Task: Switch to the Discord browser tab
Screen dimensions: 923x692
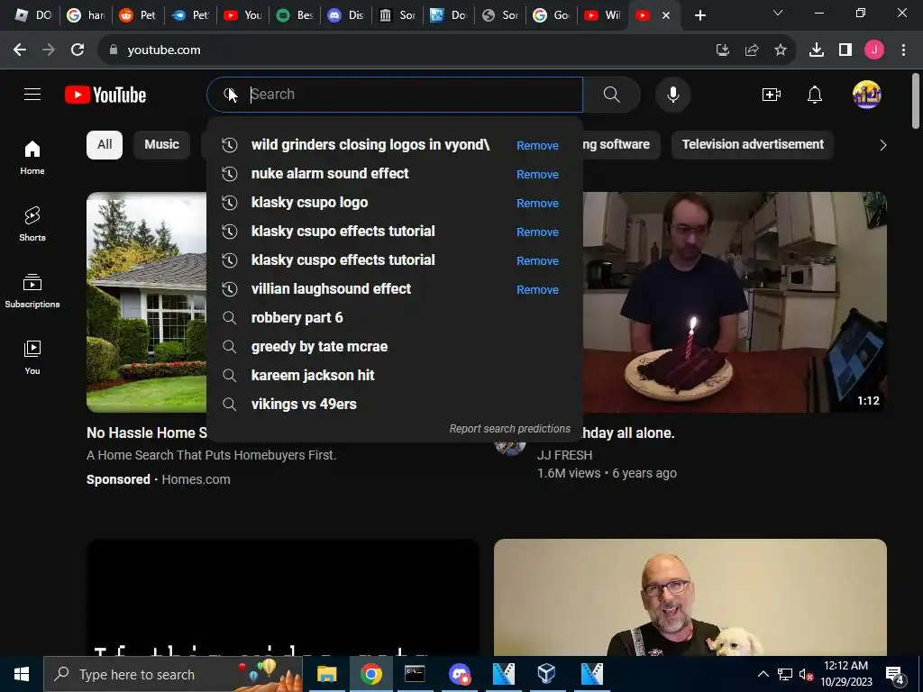Action: (x=346, y=15)
